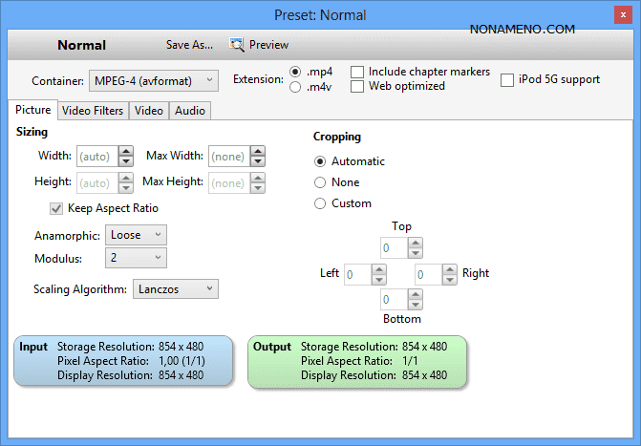The height and width of the screenshot is (446, 641).
Task: Open the Scaling Algorithm Lanczos dropdown
Action: click(x=175, y=288)
